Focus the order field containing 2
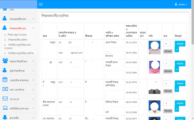The height and width of the screenshot is (120, 194). coord(167,83)
